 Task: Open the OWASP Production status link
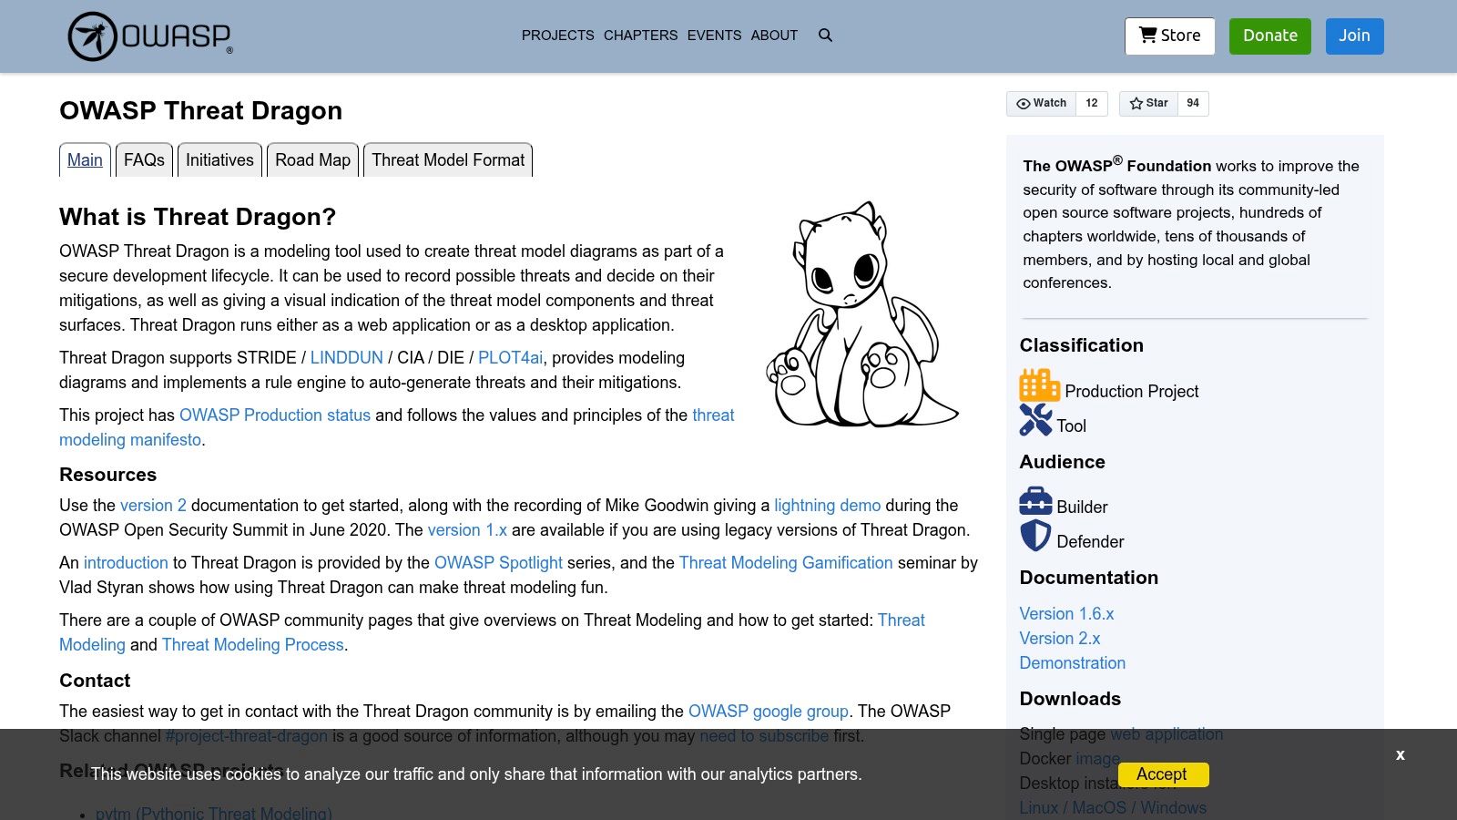275,415
